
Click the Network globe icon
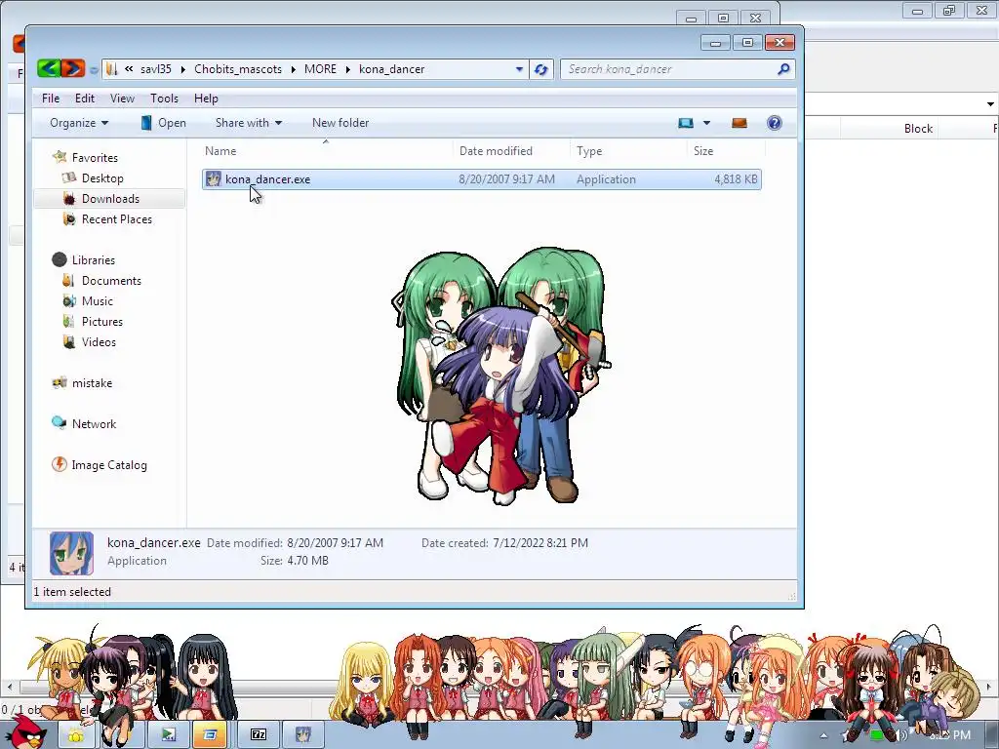coord(60,423)
